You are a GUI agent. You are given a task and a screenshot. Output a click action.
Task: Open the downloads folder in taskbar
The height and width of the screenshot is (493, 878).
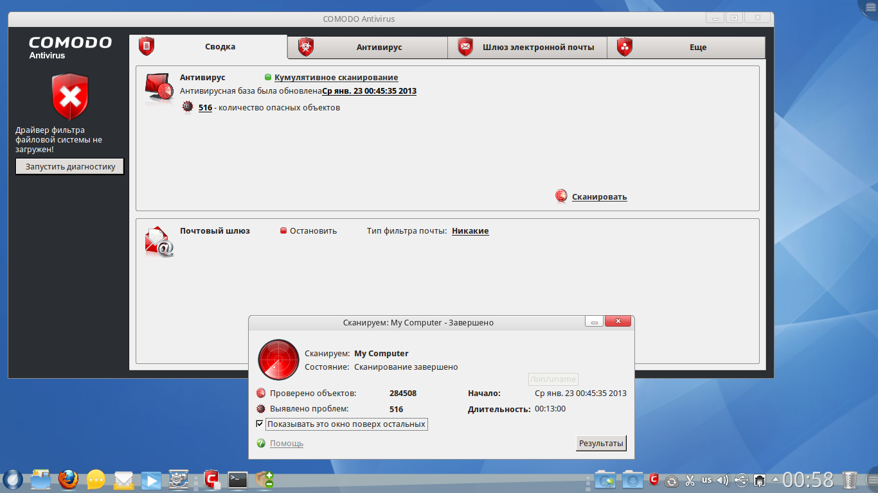point(633,480)
